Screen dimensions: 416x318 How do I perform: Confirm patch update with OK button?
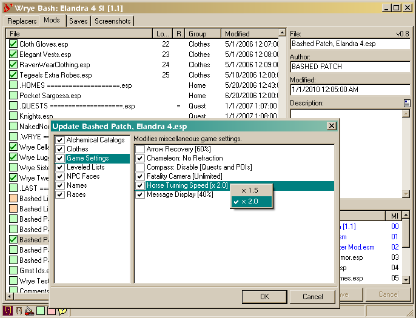pyautogui.click(x=264, y=297)
